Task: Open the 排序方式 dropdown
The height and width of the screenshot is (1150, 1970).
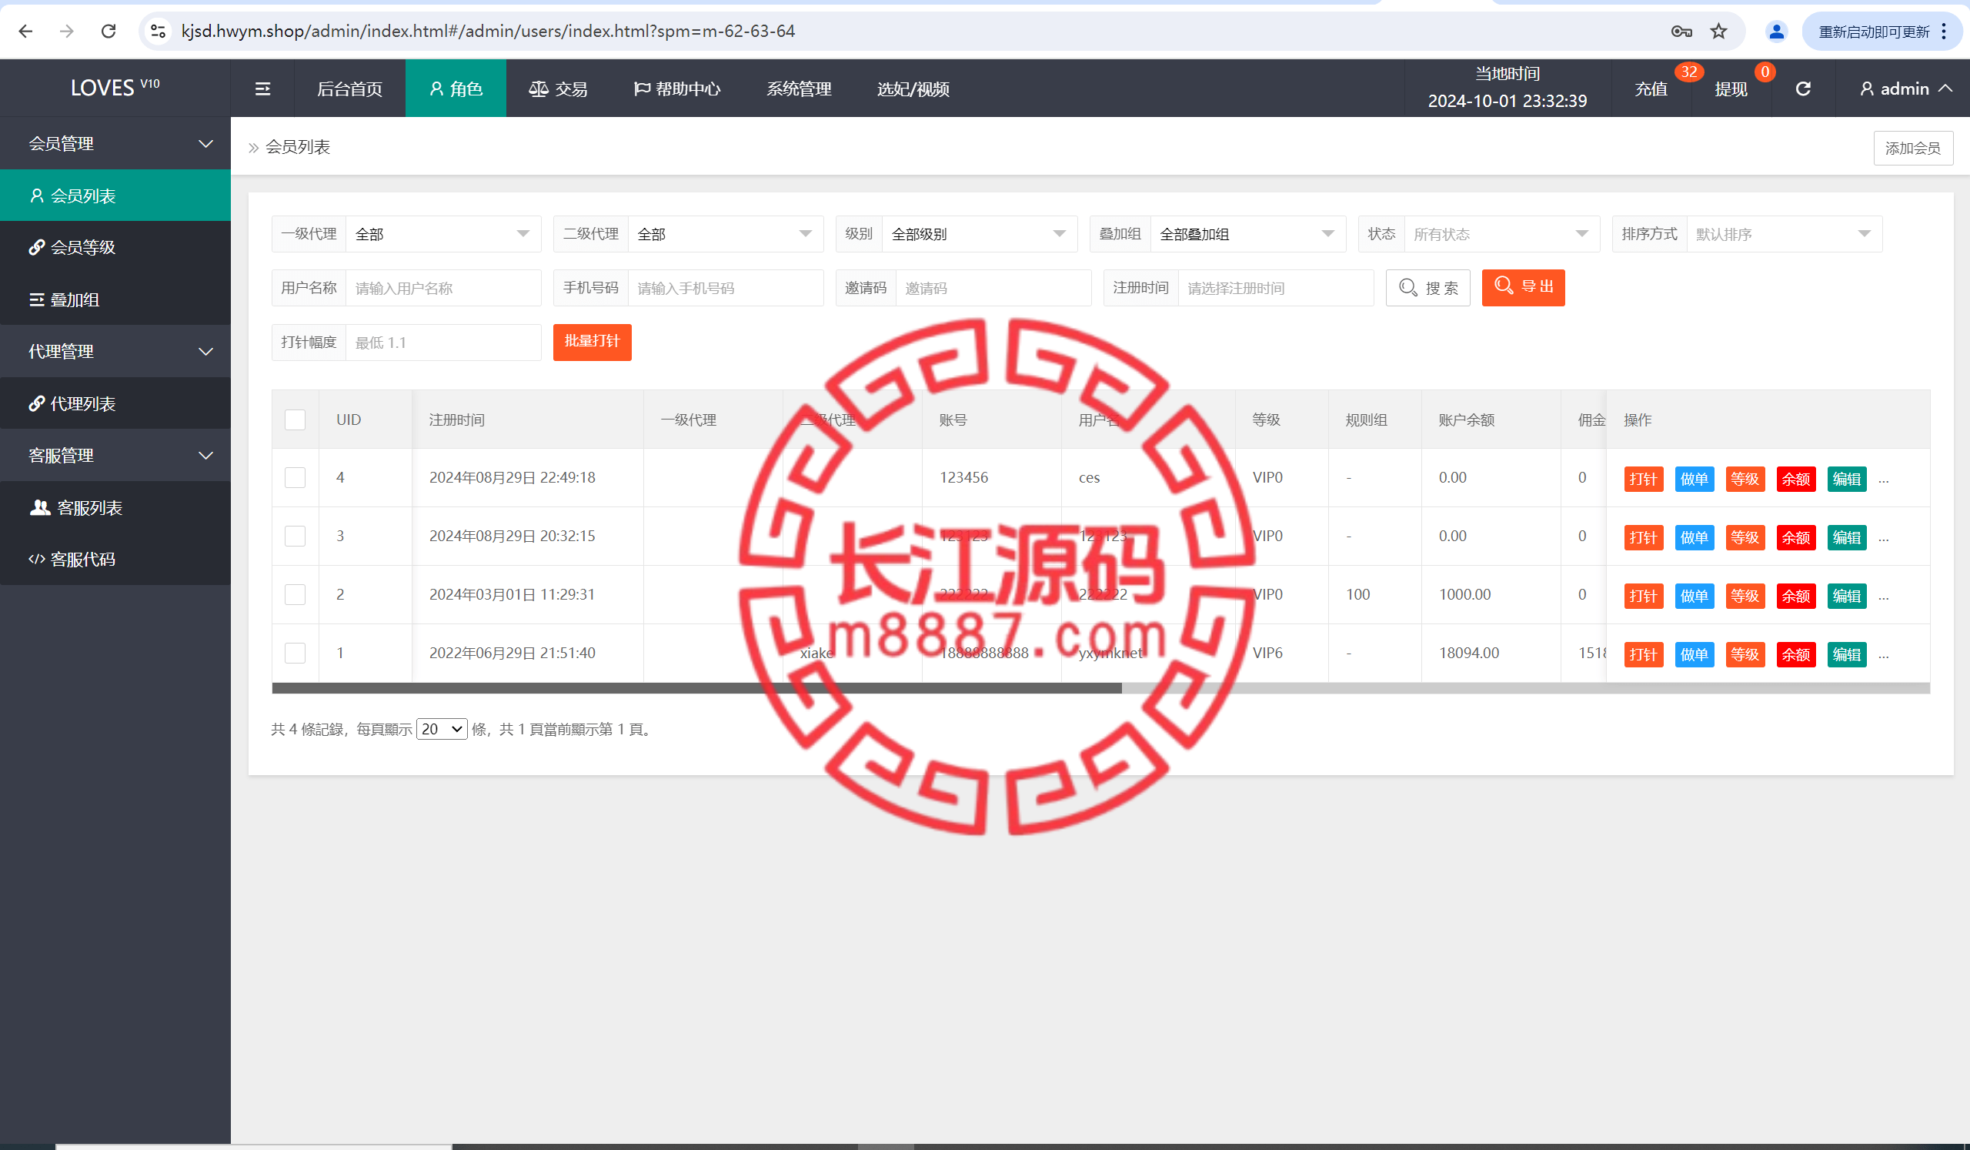Action: pyautogui.click(x=1784, y=234)
